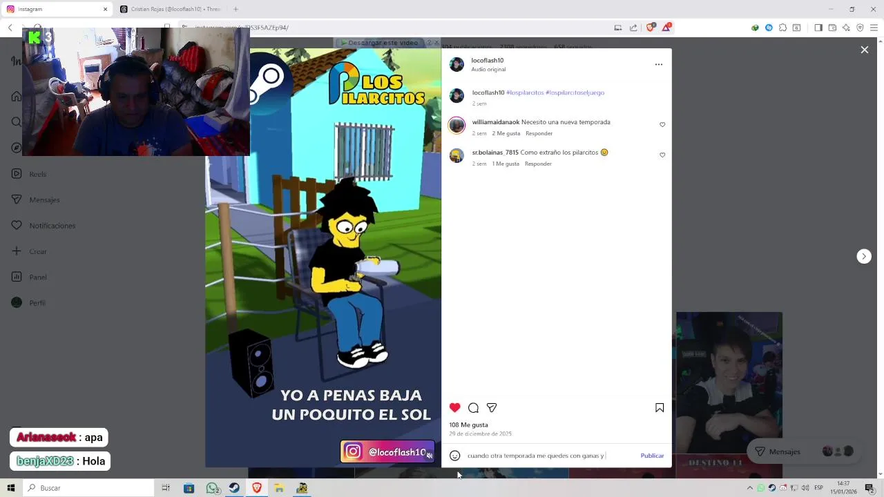Open williamaidanaok's profile avatar
Viewport: 884px width, 497px height.
(457, 125)
